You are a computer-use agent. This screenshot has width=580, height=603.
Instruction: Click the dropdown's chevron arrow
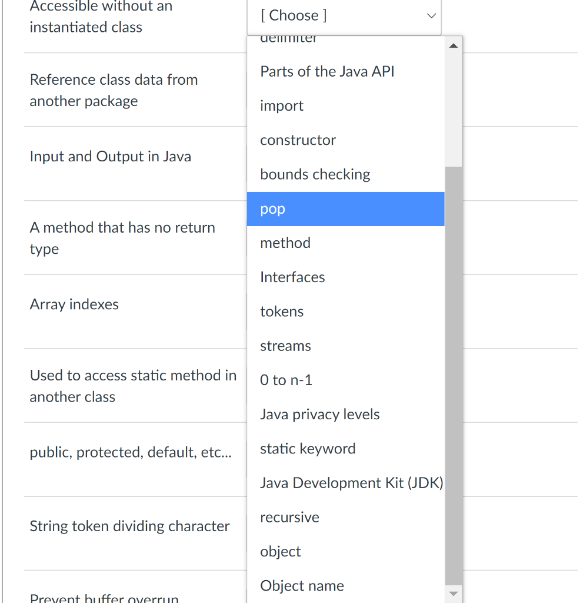click(431, 16)
